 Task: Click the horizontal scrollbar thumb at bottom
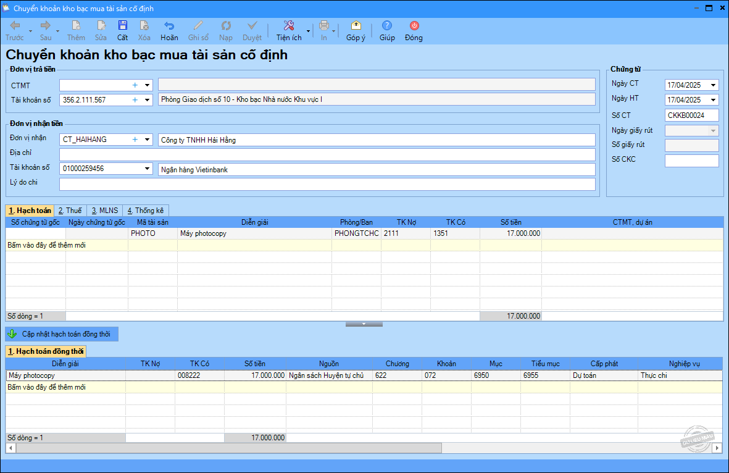click(229, 448)
